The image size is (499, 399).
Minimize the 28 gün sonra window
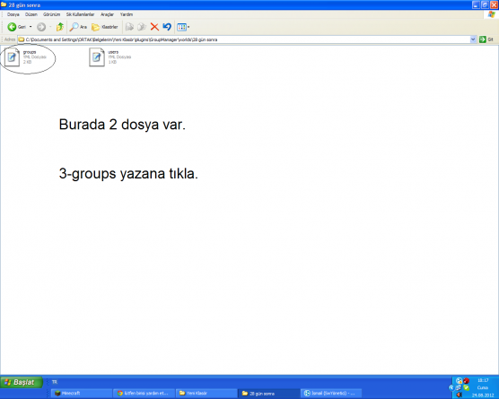[x=476, y=4]
